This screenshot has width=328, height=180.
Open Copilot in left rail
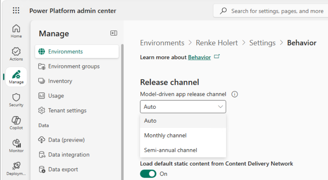click(16, 123)
